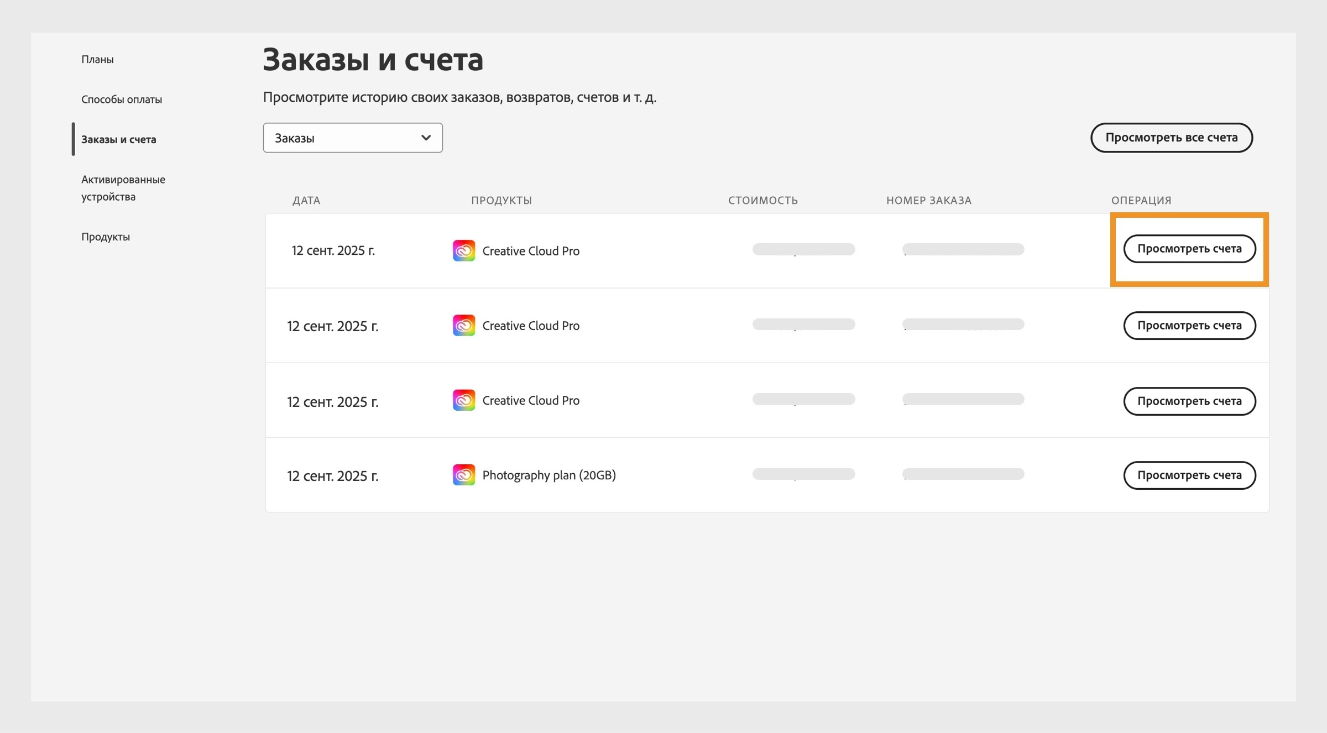Click the Creative Cloud icon in the third order row

click(464, 400)
